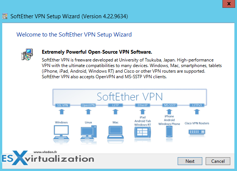Click the Next button
Image resolution: width=237 pixels, height=171 pixels.
tap(190, 161)
